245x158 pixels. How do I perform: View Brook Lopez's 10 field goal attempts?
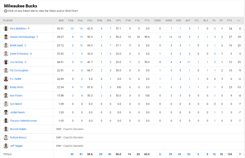(81, 45)
